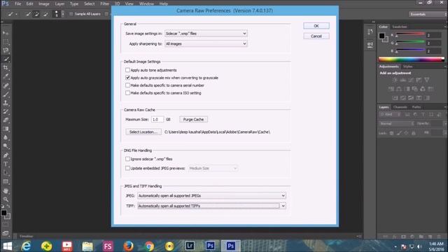Select the Quick Selection tool in toolbar
Viewport: 448px width, 252px height.
tap(6, 59)
